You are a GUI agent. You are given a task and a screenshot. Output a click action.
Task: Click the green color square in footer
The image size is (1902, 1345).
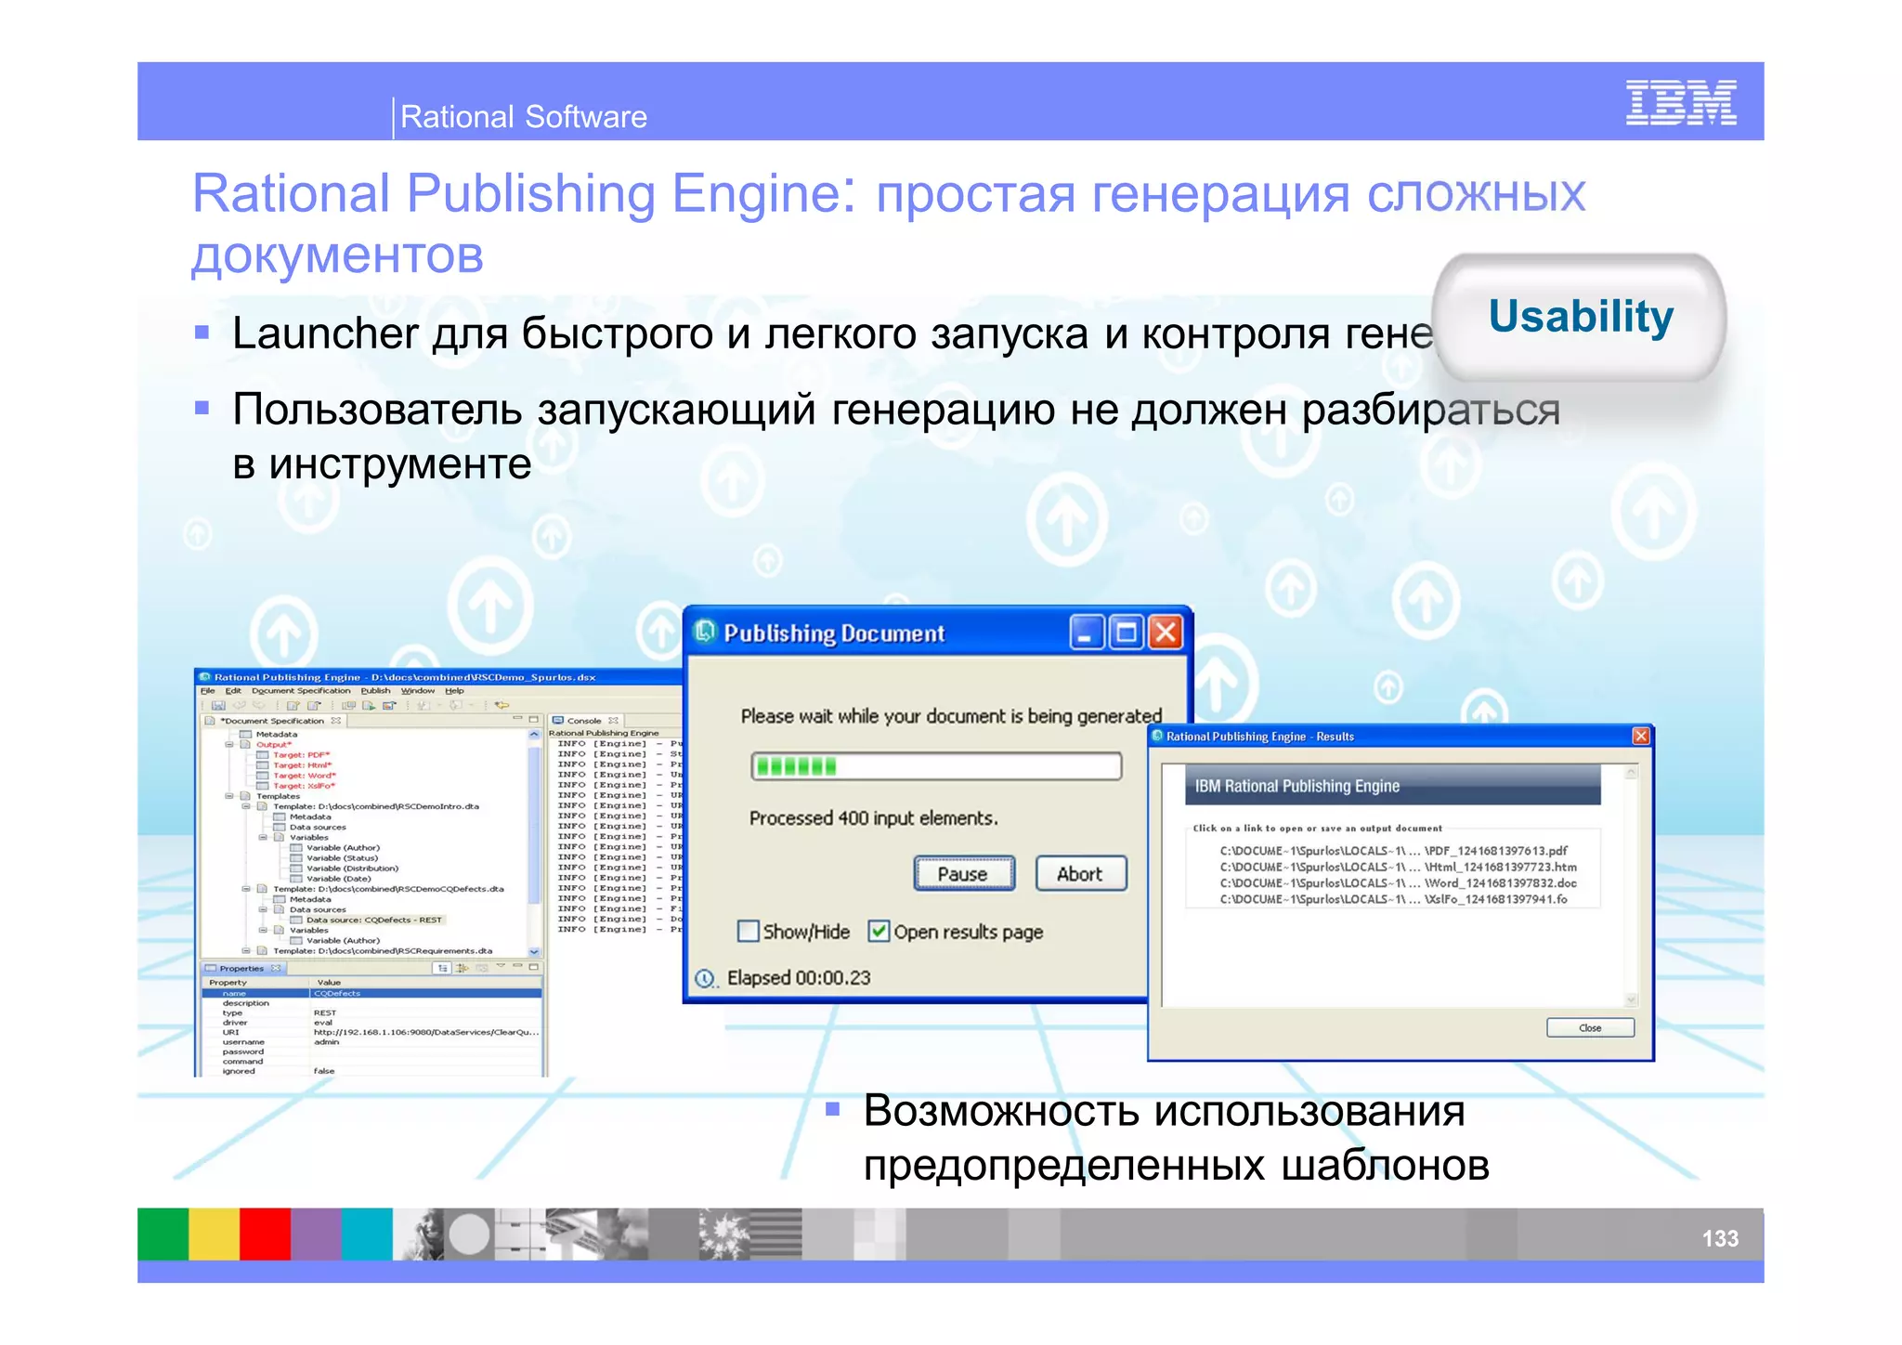pyautogui.click(x=163, y=1234)
